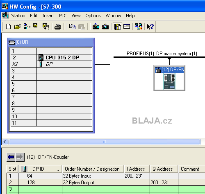Click the station document icon beside Station menu

tap(5, 16)
